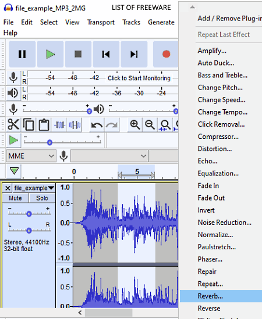Close the file_example track with X
This screenshot has height=319, width=262.
coord(8,188)
